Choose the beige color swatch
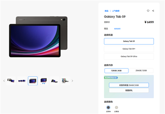This screenshot has width=165, height=114. (116, 107)
